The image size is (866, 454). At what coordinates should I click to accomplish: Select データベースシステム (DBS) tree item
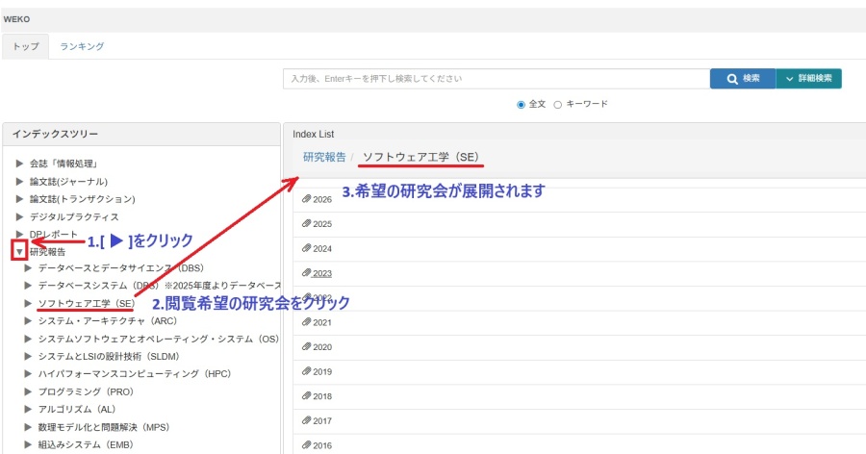tap(159, 286)
